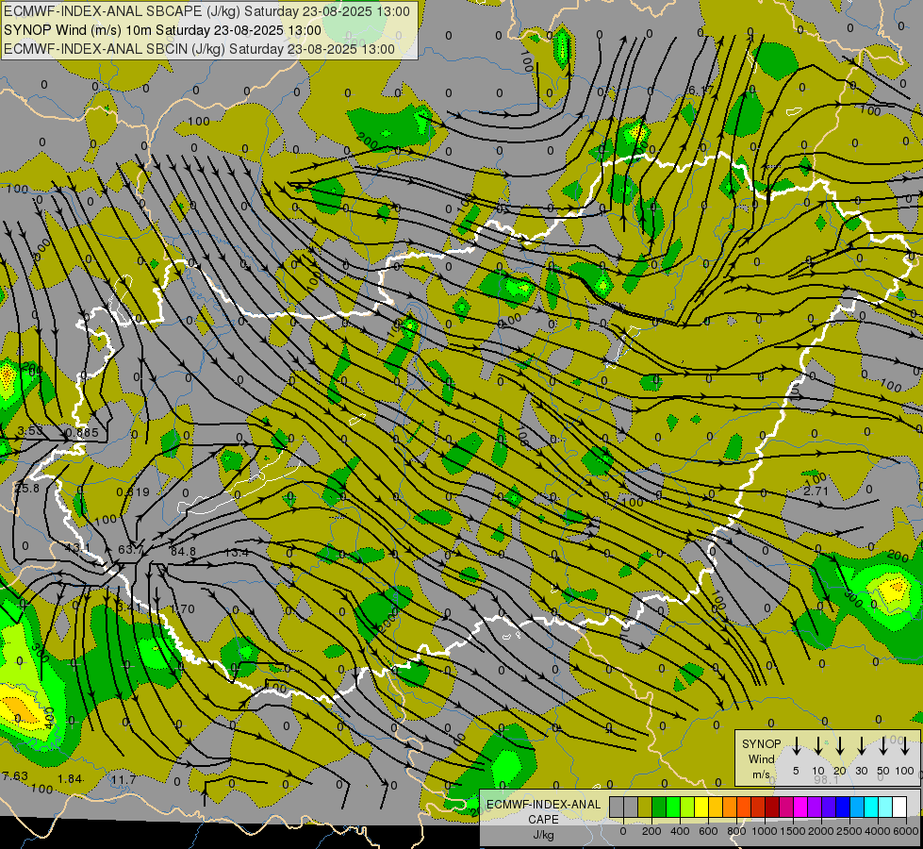Click the 200 tick label on CAPE scale

651,831
